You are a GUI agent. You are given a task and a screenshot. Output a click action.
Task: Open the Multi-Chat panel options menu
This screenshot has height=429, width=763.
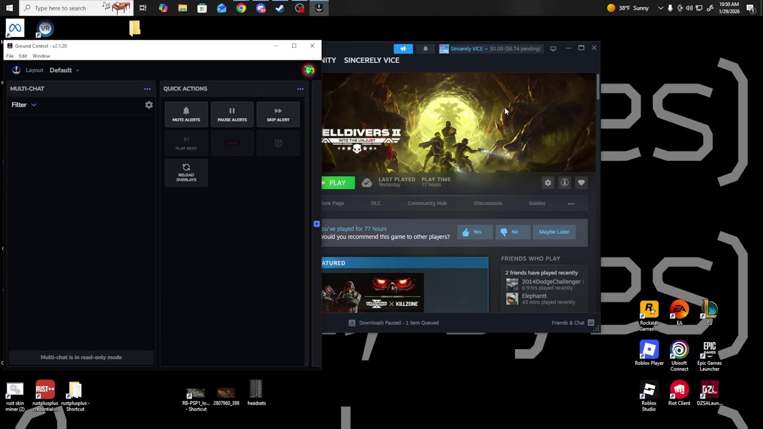point(147,89)
